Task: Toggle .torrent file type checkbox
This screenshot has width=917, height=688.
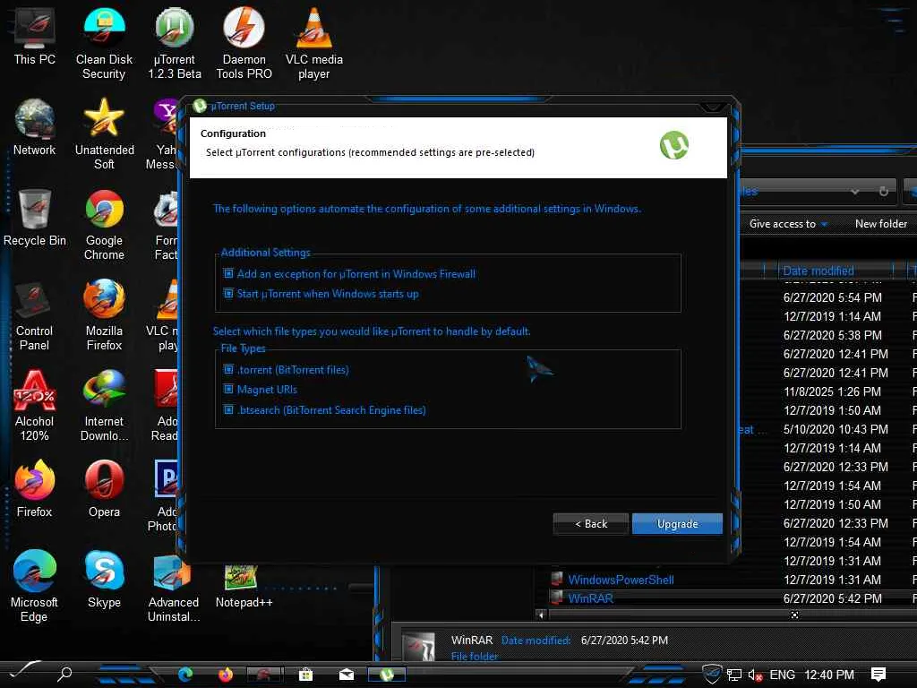Action: coord(228,370)
